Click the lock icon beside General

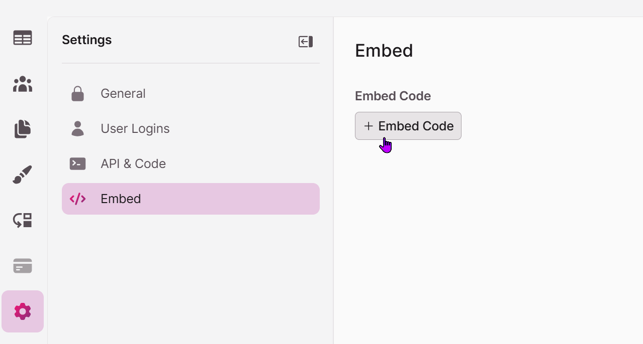(77, 93)
